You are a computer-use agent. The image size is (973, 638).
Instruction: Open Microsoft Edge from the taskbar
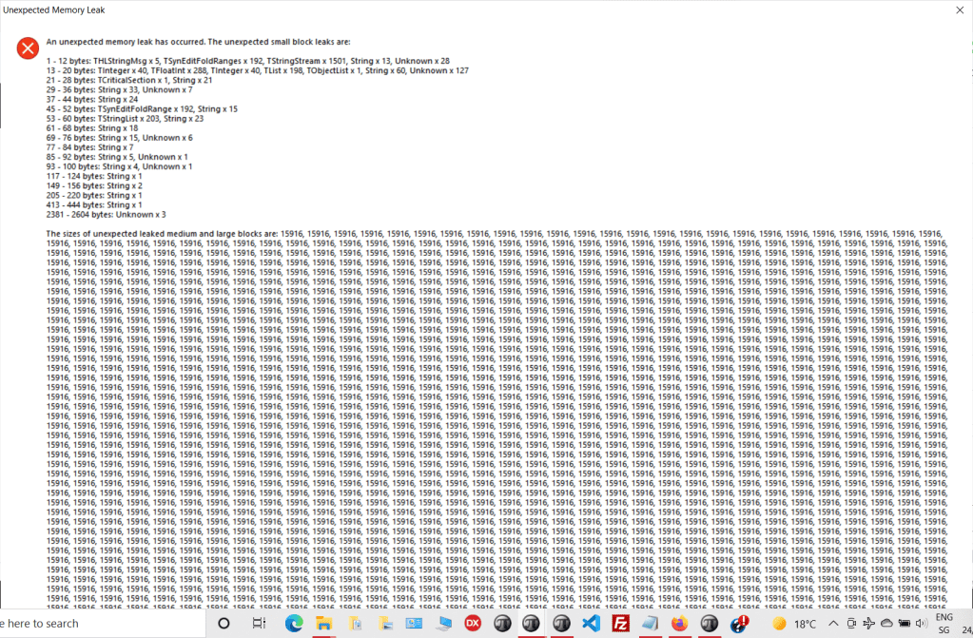[x=293, y=624]
